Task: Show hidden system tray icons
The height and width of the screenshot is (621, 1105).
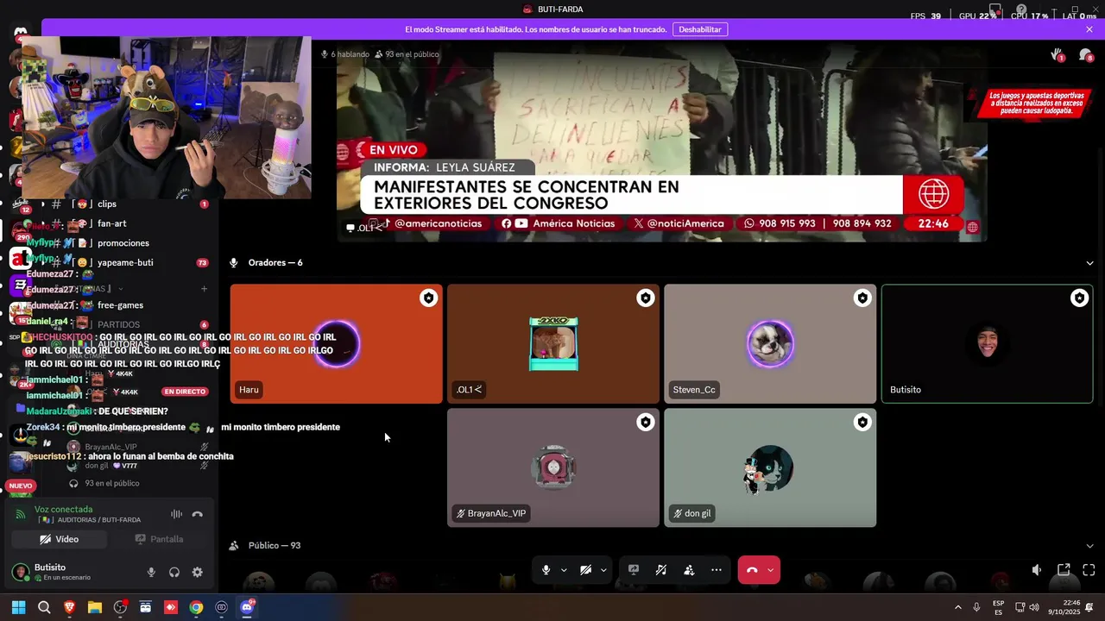Action: 957,607
